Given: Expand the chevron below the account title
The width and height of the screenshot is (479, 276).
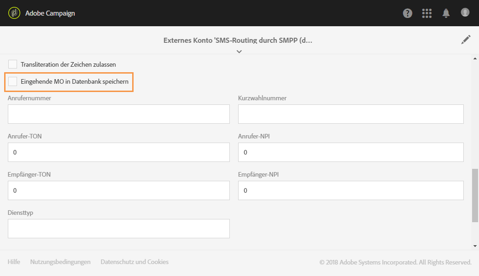Looking at the screenshot, I should [239, 52].
